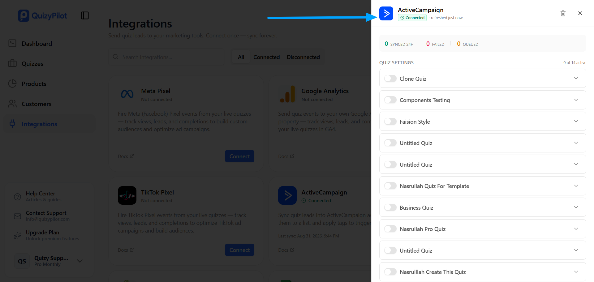This screenshot has width=594, height=282.
Task: Expand the Nasrulllah Create This Quiz chevron
Action: click(x=576, y=272)
